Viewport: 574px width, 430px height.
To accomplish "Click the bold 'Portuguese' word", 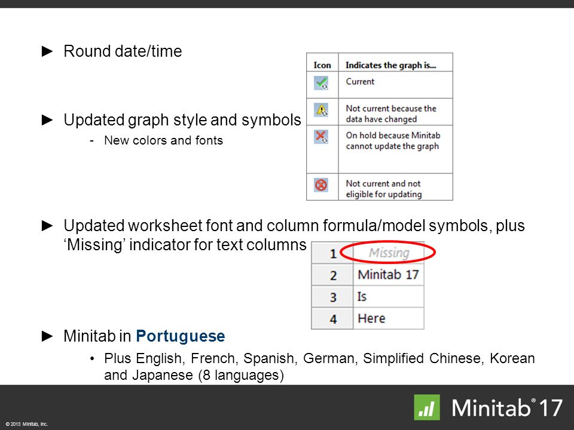I will pos(181,336).
